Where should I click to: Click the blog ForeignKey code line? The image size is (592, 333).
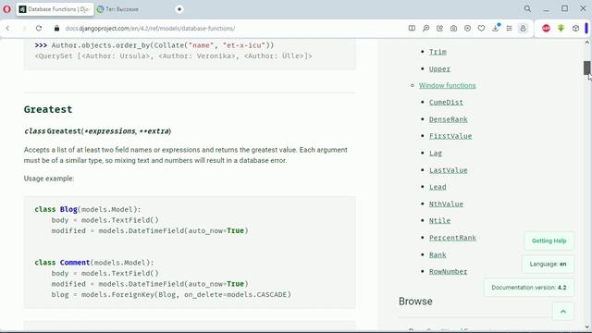coord(171,294)
